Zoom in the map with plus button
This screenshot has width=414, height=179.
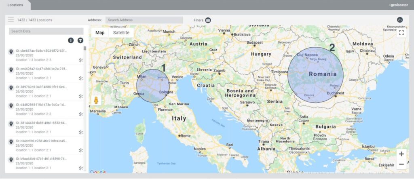(x=401, y=154)
